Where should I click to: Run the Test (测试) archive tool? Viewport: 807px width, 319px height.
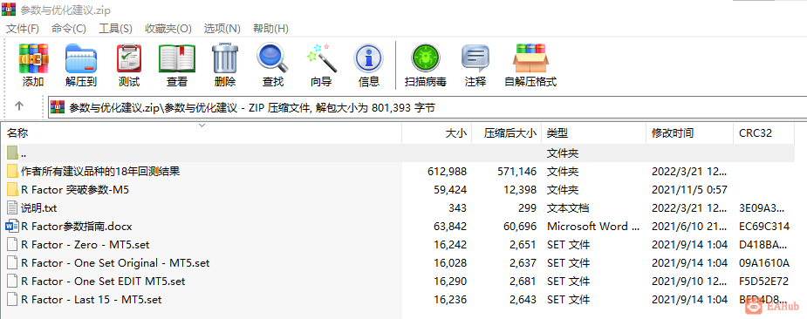point(128,58)
